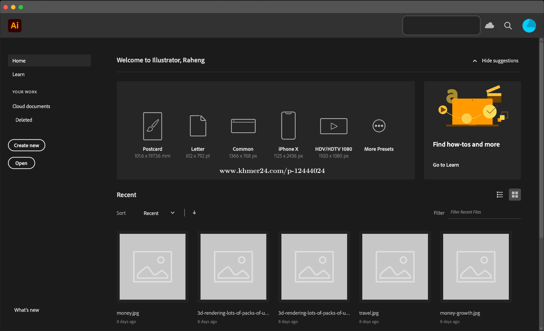Screen dimensions: 544x331
Task: Pick the iPhone X preset
Action: tap(288, 126)
